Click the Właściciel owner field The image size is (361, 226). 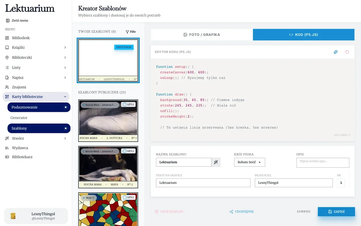(x=294, y=183)
